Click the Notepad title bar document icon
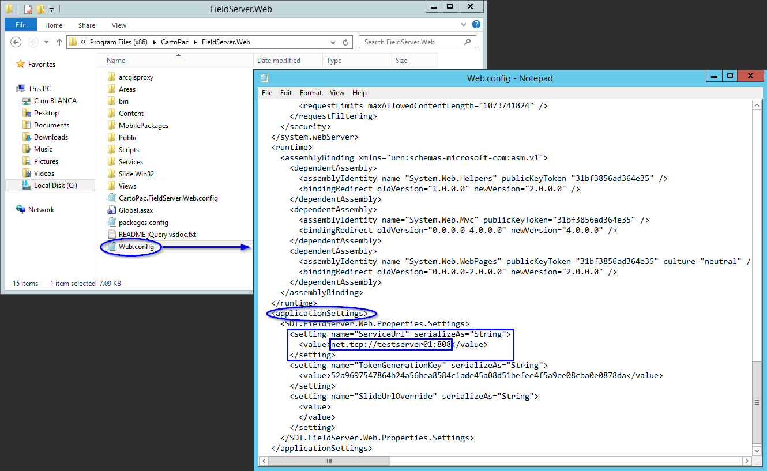The width and height of the screenshot is (767, 471). tap(264, 78)
